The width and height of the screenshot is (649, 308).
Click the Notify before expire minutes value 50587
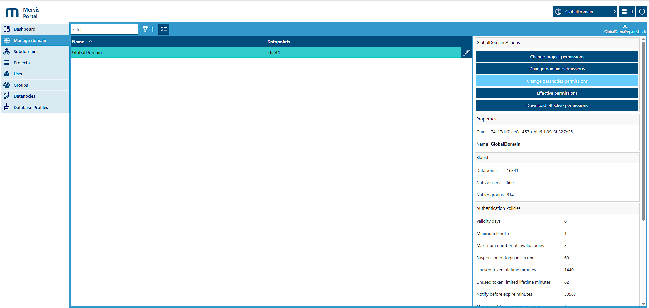click(x=570, y=294)
